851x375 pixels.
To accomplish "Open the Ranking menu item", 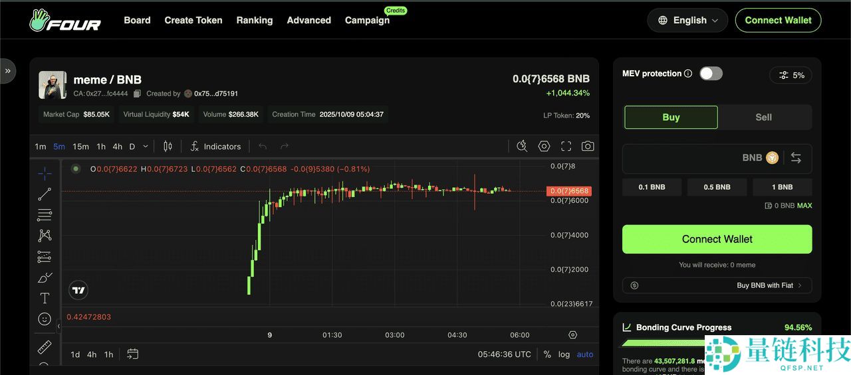I will [254, 20].
